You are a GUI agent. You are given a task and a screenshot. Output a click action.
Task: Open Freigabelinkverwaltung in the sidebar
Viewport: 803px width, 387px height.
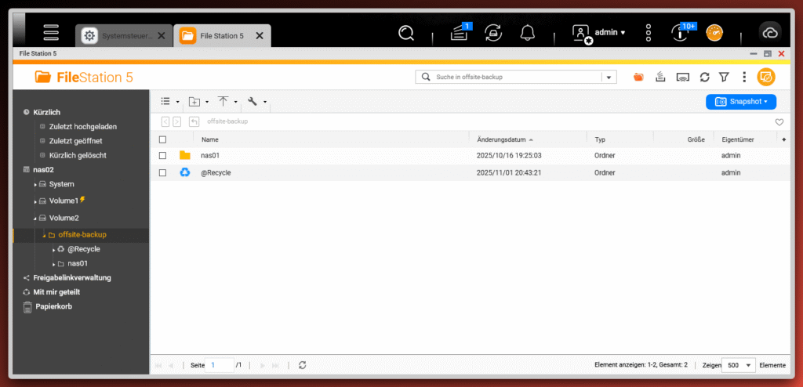point(72,277)
